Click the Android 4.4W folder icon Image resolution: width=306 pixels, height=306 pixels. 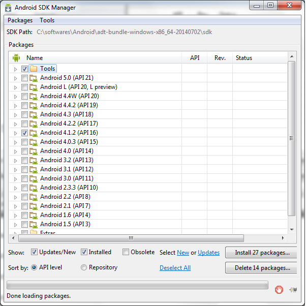click(34, 96)
